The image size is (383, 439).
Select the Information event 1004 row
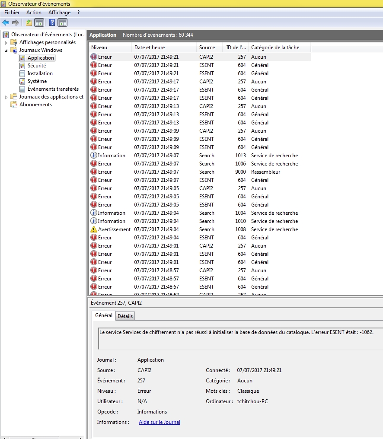tap(200, 213)
